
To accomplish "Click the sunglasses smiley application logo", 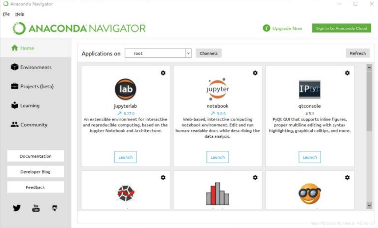I will (310, 194).
